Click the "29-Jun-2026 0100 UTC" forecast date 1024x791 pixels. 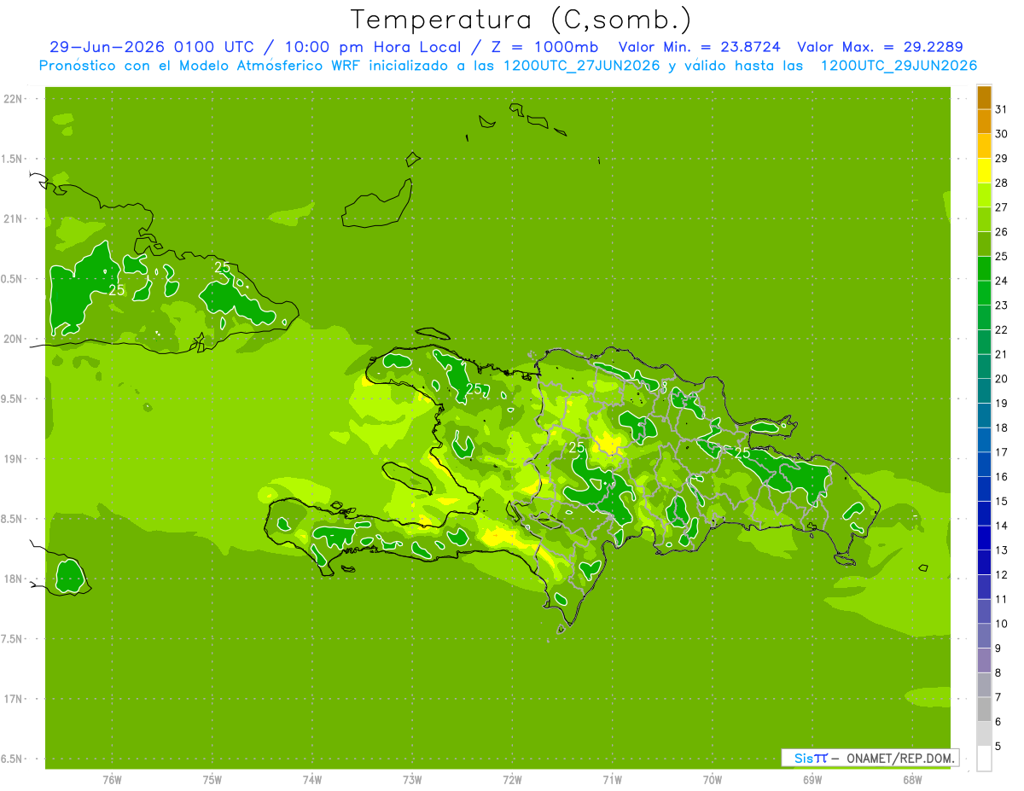click(151, 47)
